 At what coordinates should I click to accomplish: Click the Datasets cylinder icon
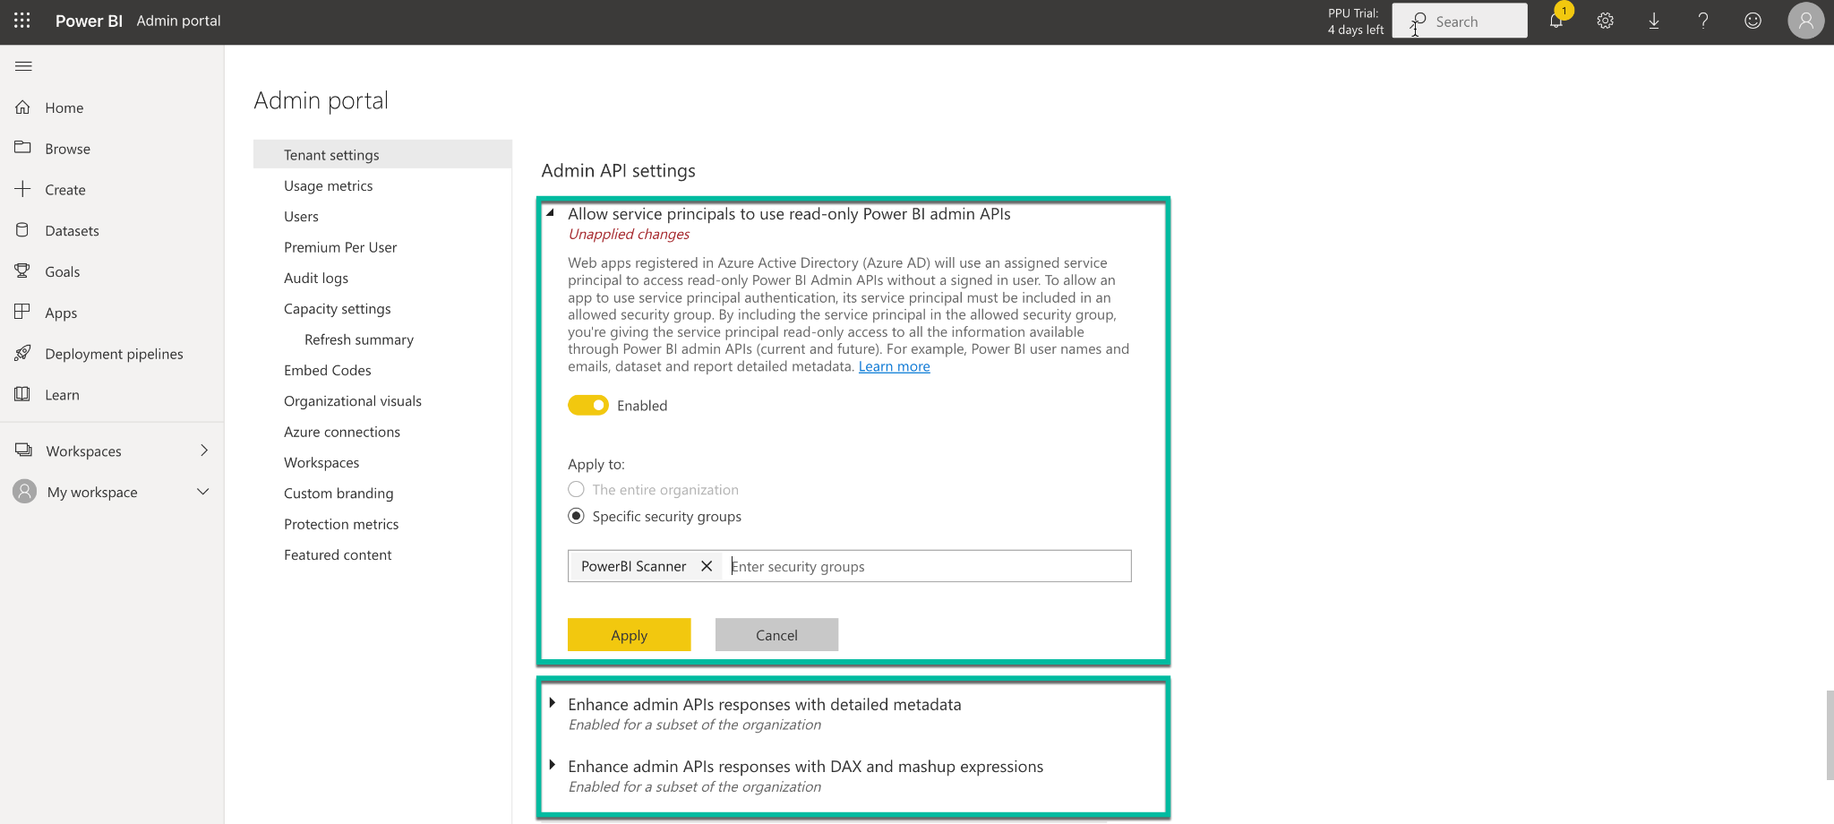(x=23, y=230)
